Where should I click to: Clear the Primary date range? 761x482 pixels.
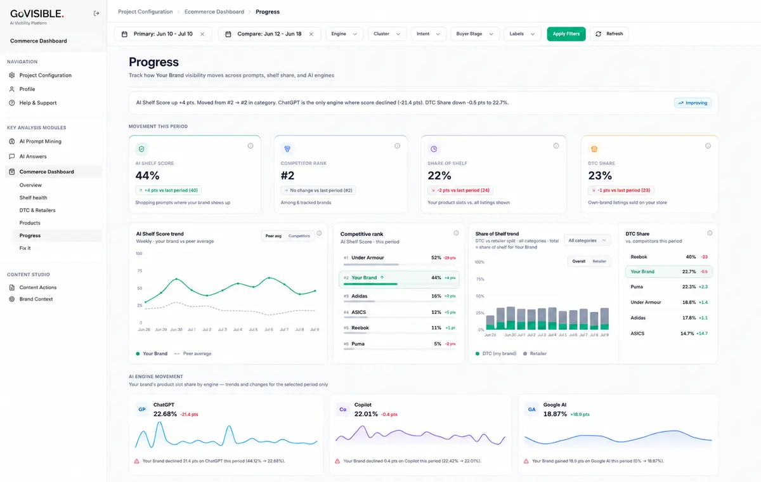pyautogui.click(x=202, y=34)
